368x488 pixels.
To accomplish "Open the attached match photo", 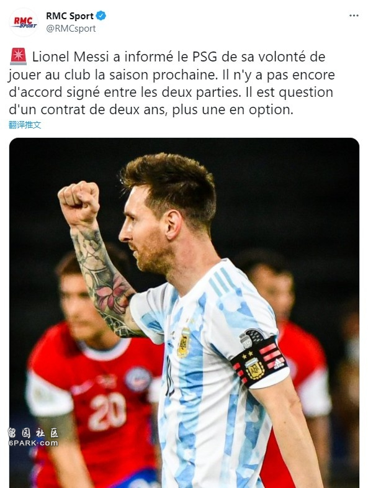I will click(x=184, y=312).
